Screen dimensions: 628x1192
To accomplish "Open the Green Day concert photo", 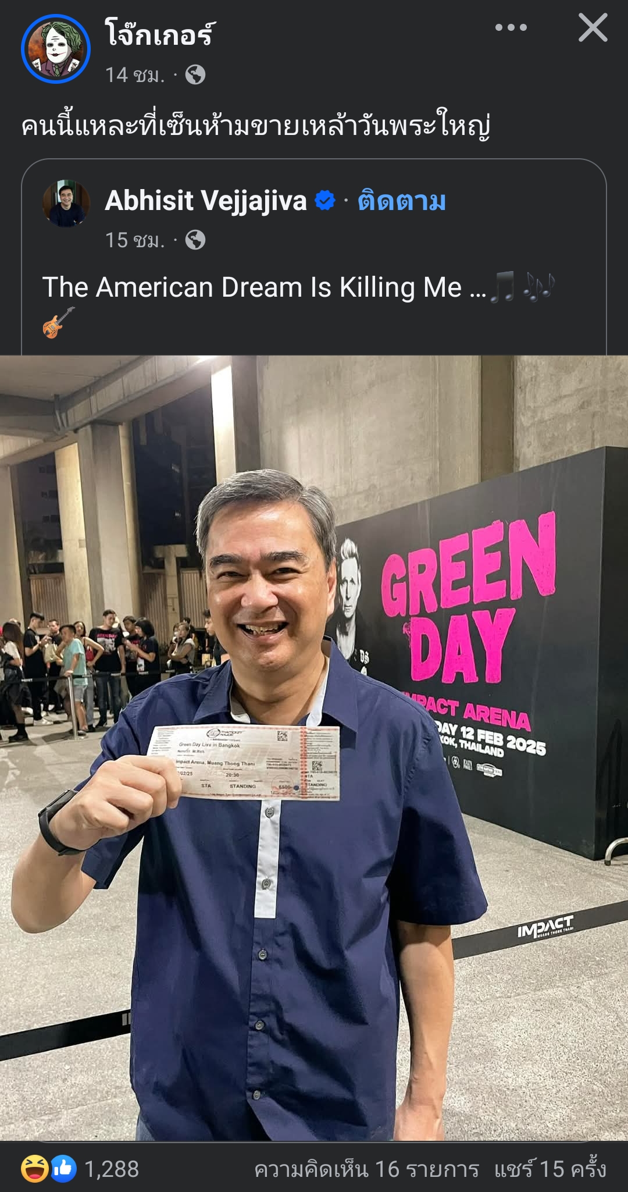I will click(314, 748).
